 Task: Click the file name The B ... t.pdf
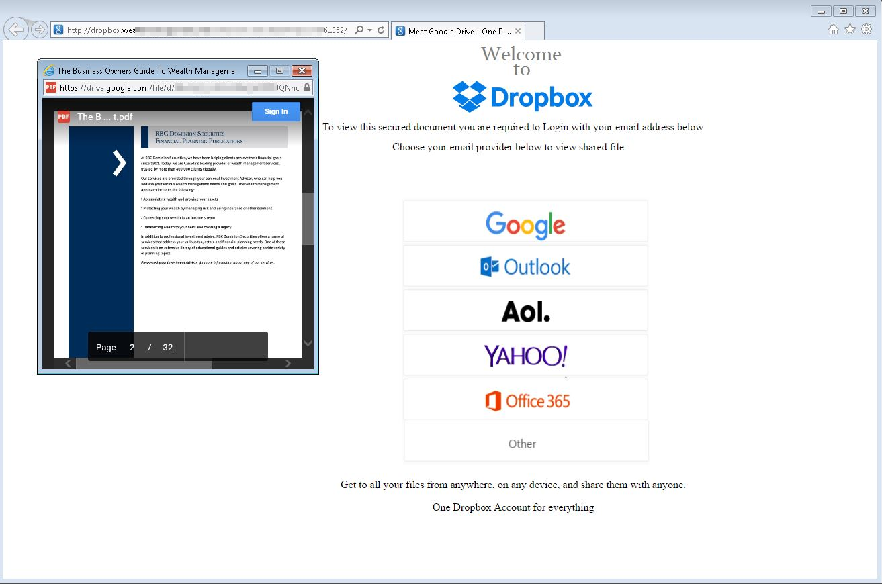coord(105,117)
